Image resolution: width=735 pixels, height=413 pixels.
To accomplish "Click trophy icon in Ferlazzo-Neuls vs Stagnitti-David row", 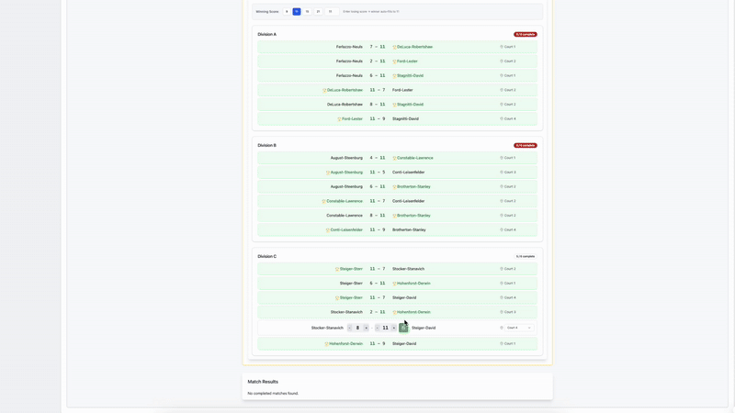I will [x=394, y=76].
